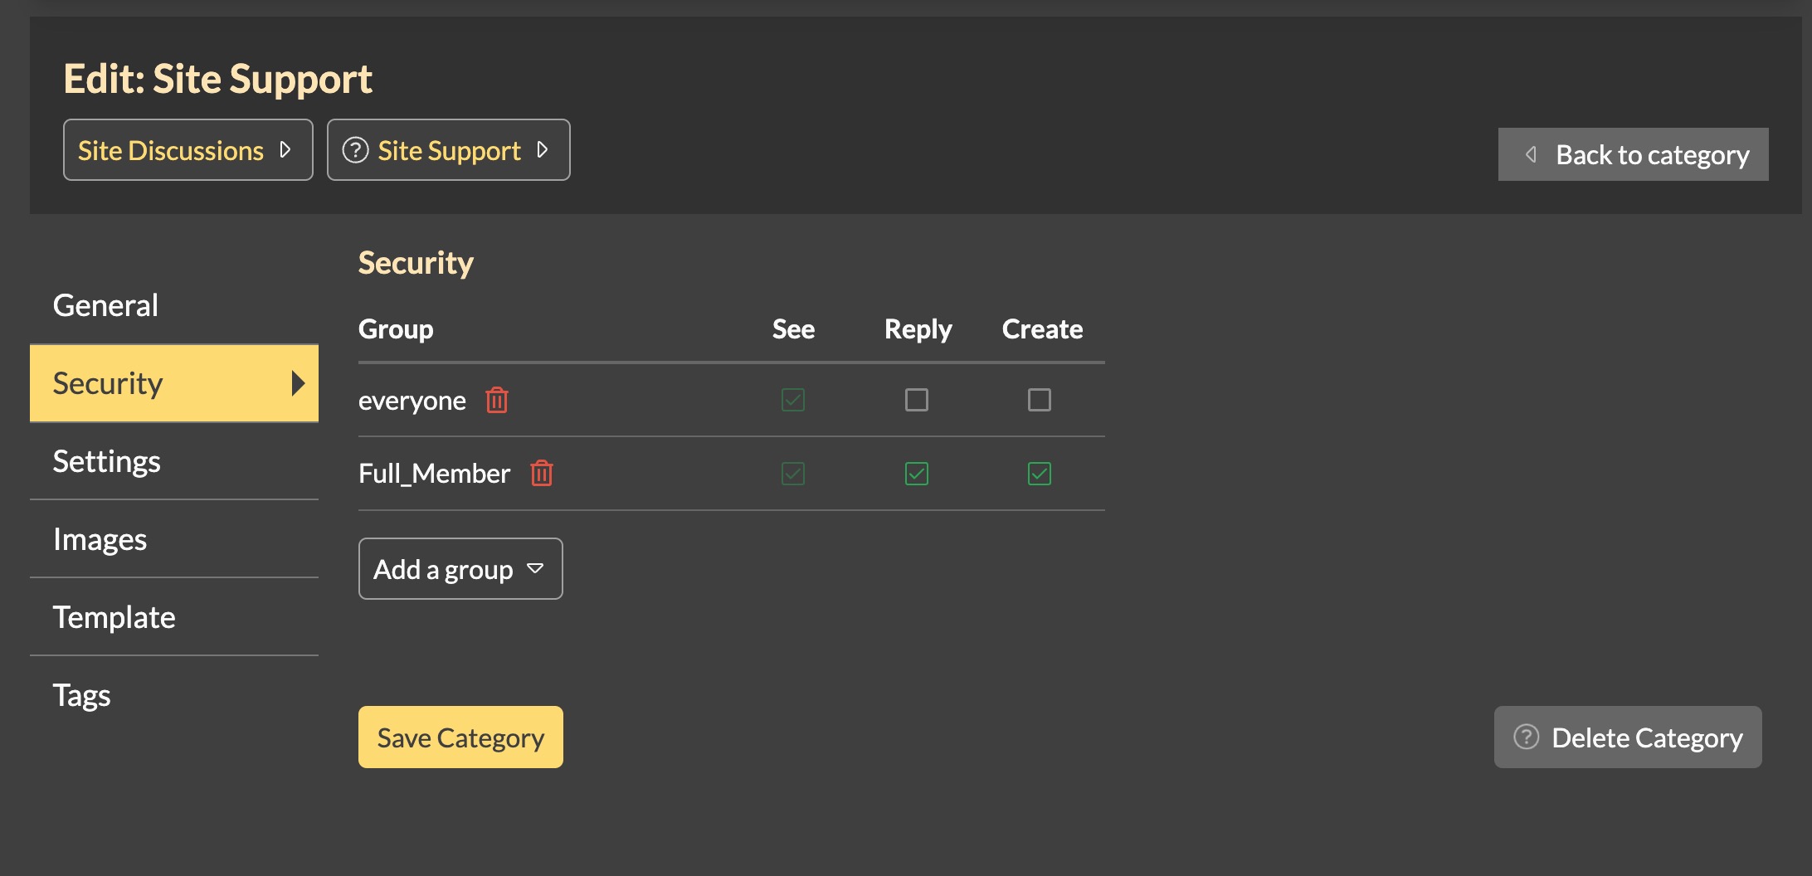The width and height of the screenshot is (1812, 876).
Task: Click the Save Category button
Action: [460, 737]
